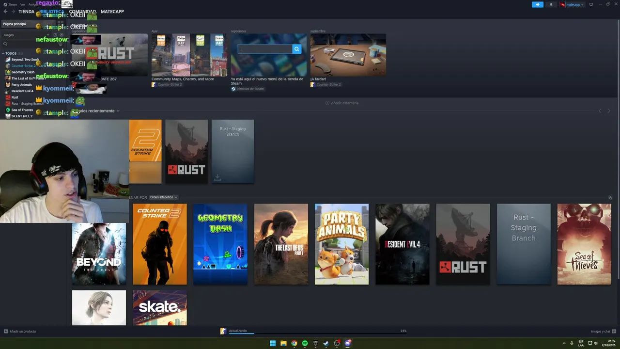Viewport: 620px width, 349px height.
Task: Open the announcements megaphone button
Action: point(538,4)
